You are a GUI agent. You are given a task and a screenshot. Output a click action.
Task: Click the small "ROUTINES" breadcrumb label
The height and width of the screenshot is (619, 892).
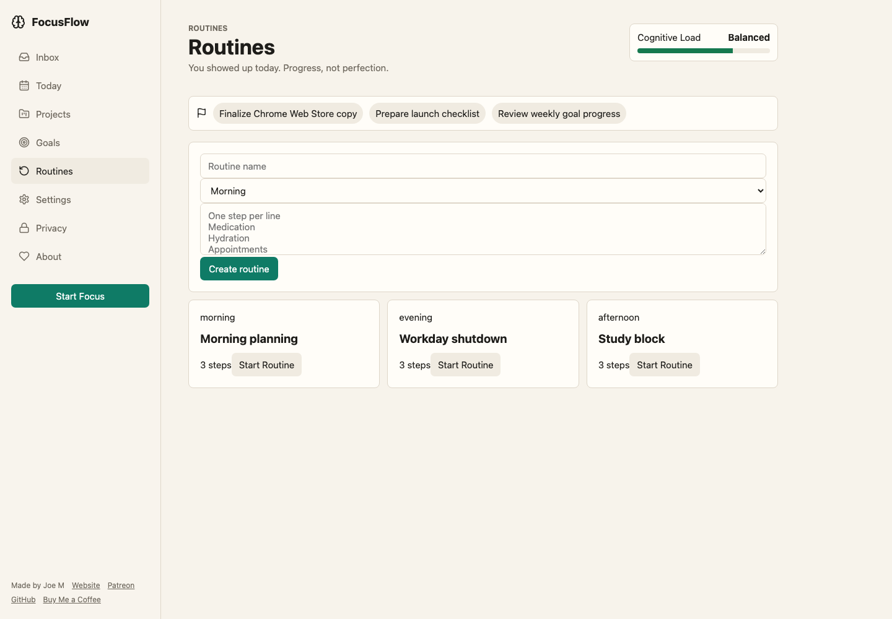[208, 28]
